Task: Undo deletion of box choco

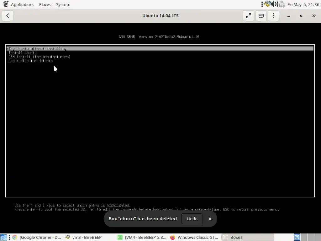Action: (x=192, y=219)
